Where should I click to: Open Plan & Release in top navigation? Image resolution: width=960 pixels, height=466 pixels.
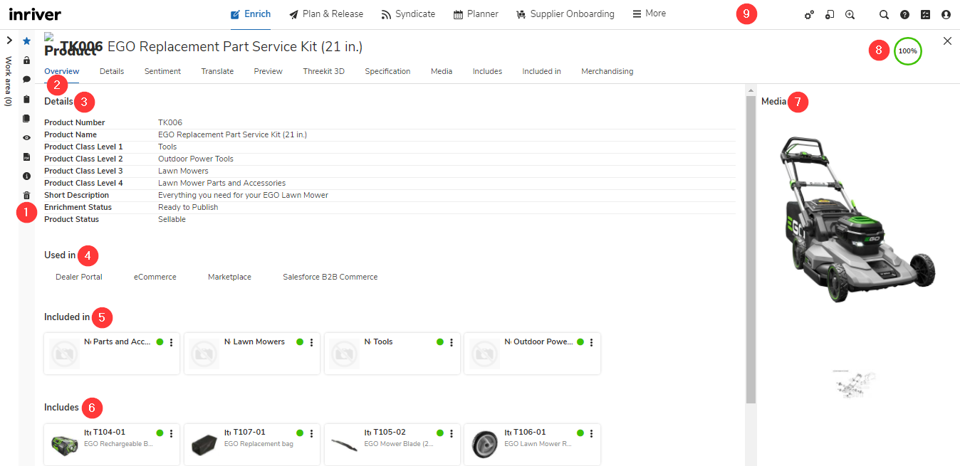click(326, 14)
